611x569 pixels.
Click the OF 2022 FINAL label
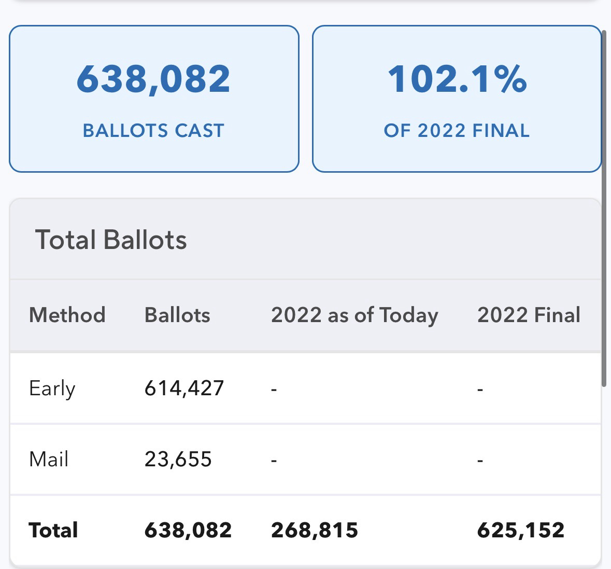tap(457, 131)
